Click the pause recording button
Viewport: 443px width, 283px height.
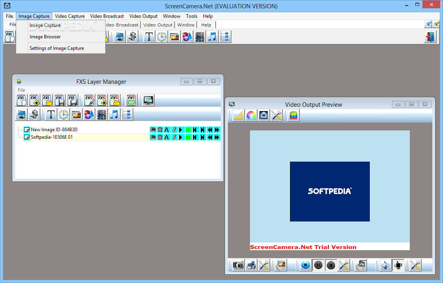click(318, 265)
